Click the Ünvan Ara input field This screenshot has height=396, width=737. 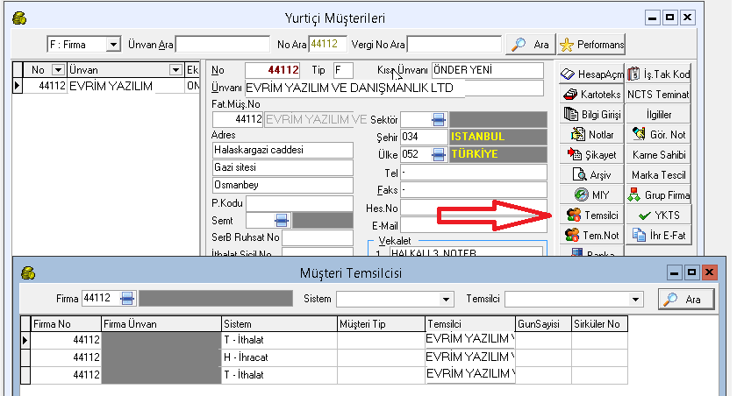click(223, 45)
